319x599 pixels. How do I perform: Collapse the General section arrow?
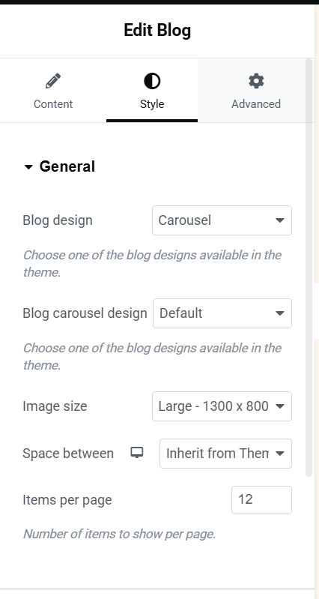[28, 167]
